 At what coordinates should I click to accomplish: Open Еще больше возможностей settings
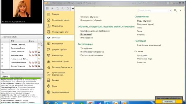click(149, 45)
